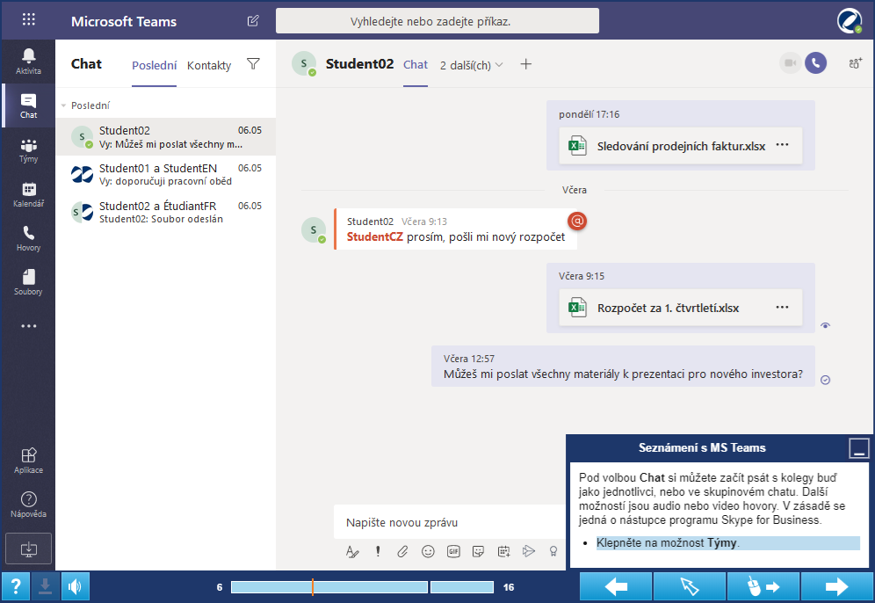Viewport: 875px width, 603px height.
Task: Click the StudentCZ mention in message
Action: pyautogui.click(x=374, y=236)
